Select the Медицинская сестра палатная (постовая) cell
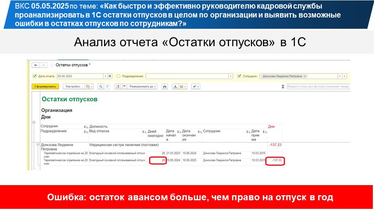Viewport: 374px width, 210px height. click(124, 145)
